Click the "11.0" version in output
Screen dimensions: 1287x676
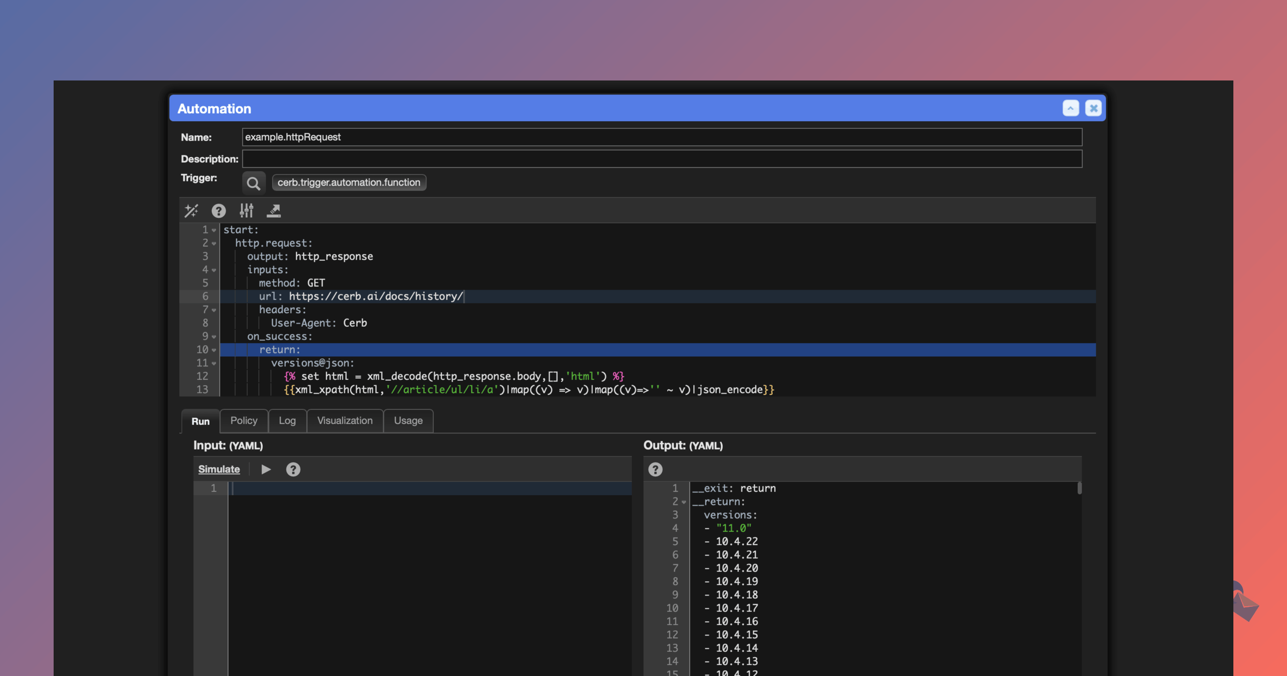pos(734,528)
